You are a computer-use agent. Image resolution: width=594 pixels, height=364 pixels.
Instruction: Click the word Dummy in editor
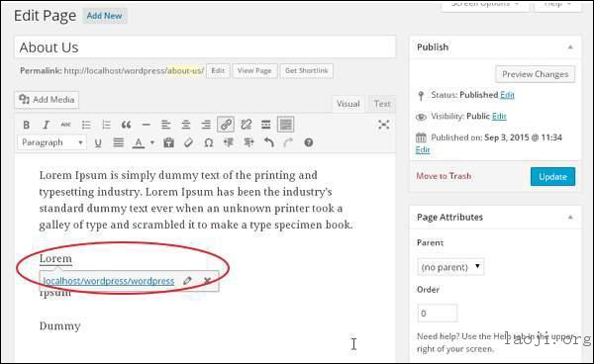[59, 326]
